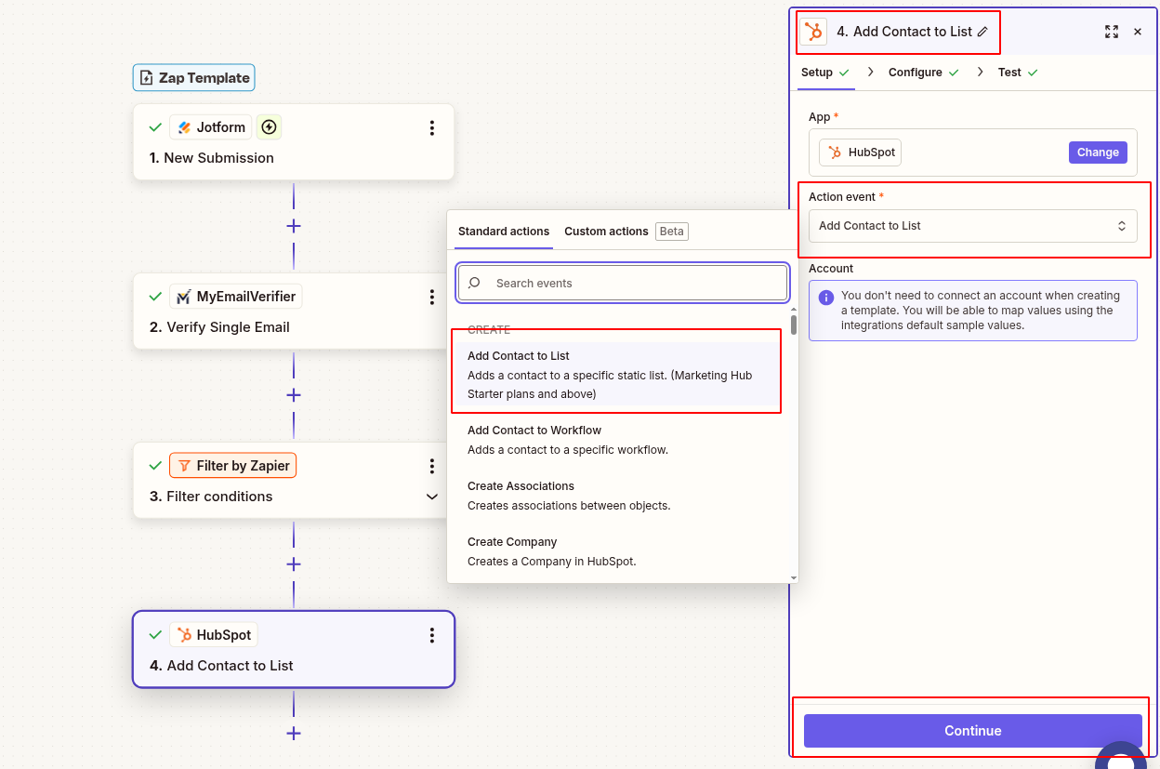Click the info icon in the Account notice
Viewport: 1160px width, 769px height.
pos(824,296)
